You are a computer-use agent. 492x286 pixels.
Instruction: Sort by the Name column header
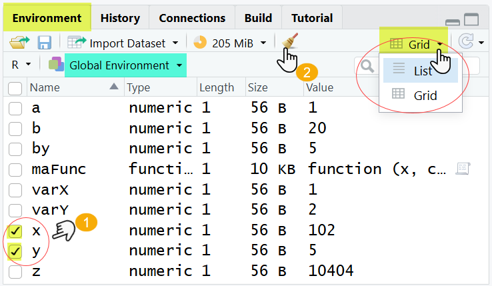(45, 87)
